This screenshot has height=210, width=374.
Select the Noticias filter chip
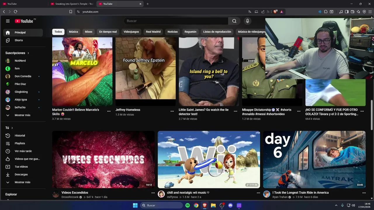click(x=172, y=32)
